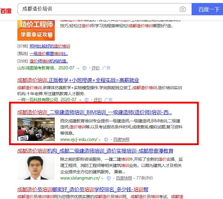223x199 pixels.
Task: Click shield icon next to www.xjcj-edu.com
Action: 106,140
